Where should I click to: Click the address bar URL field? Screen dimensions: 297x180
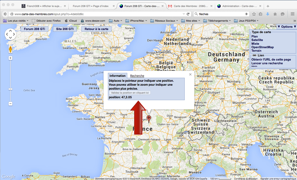(99, 14)
